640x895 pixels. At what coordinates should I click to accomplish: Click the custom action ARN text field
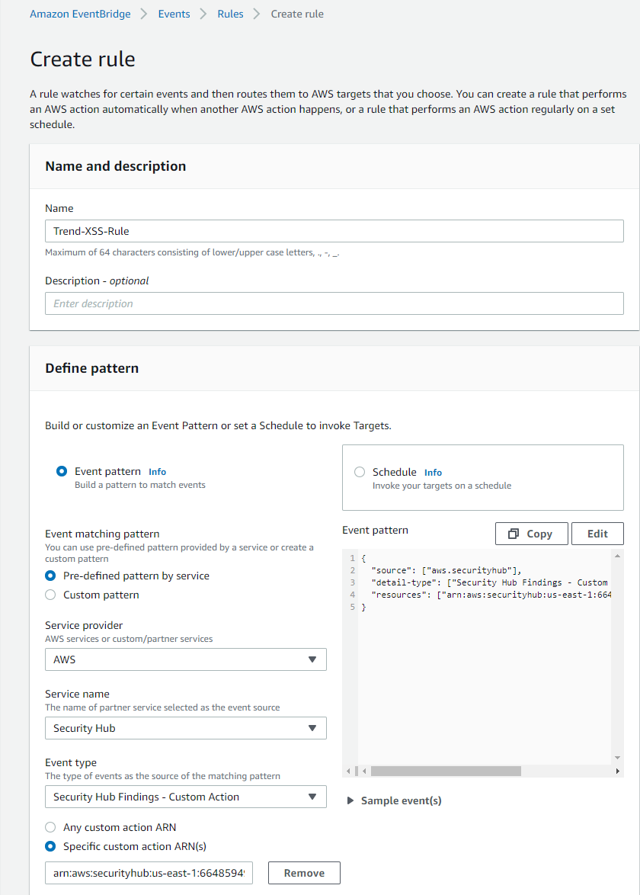pyautogui.click(x=149, y=874)
